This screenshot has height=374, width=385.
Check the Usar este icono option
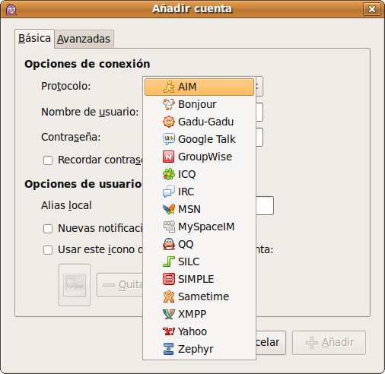click(48, 250)
